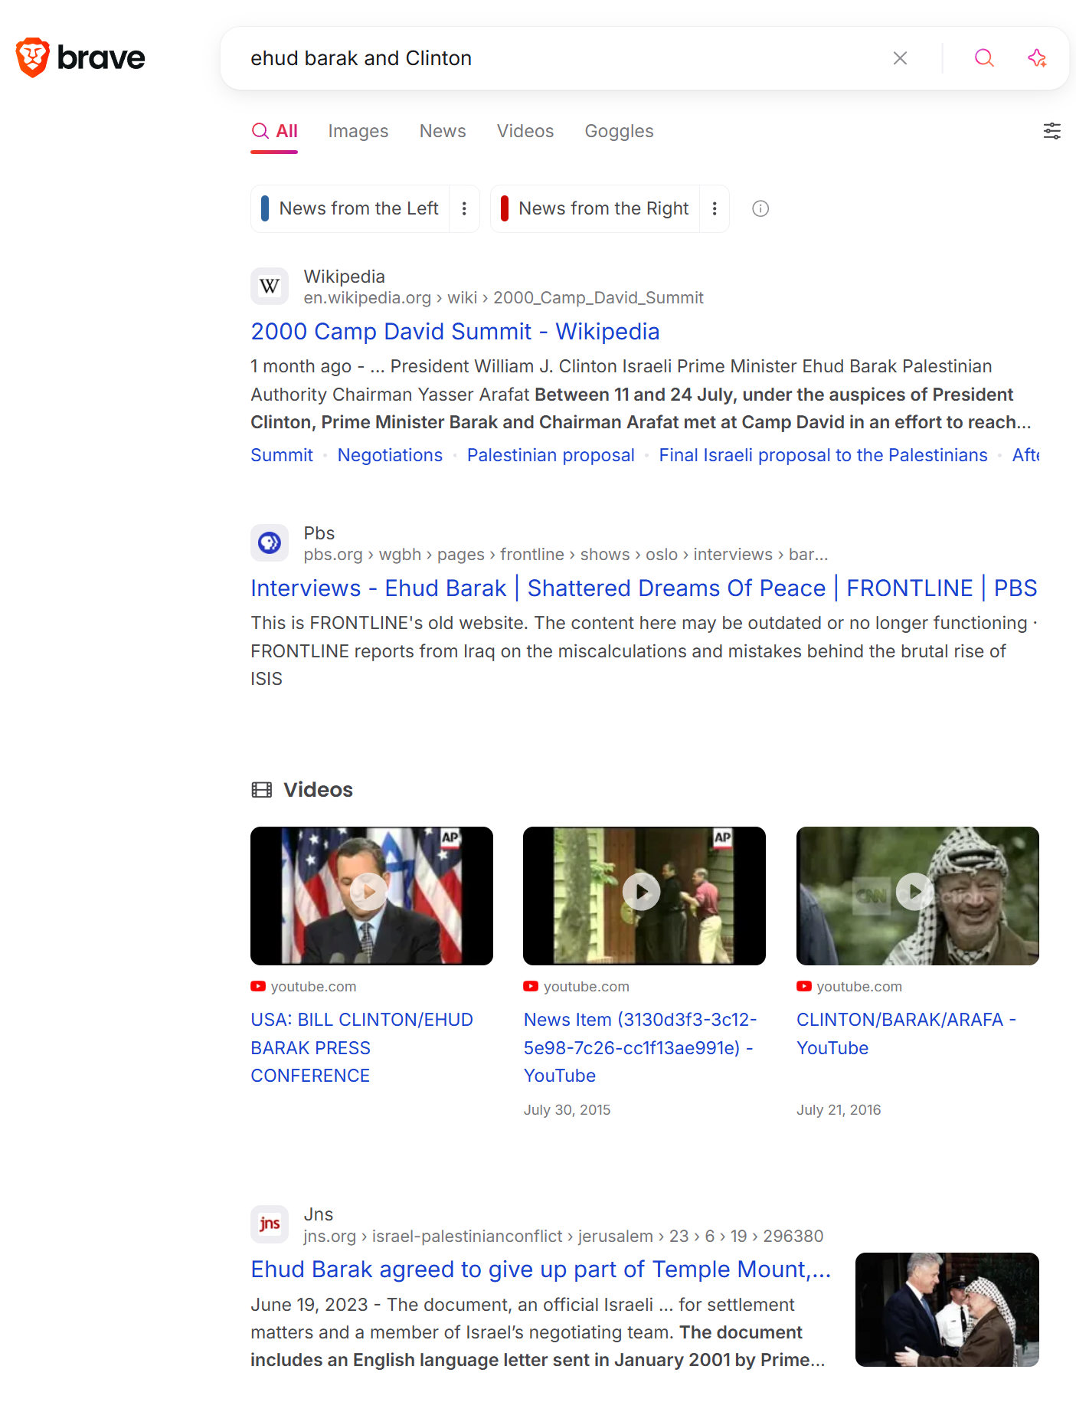Open the 2000 Camp David Summit Wikipedia result

[455, 332]
